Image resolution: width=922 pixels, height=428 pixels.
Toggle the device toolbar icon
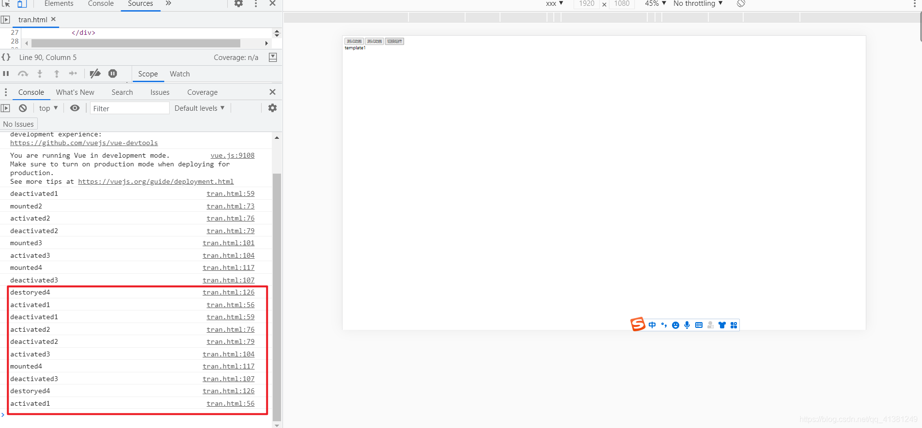(22, 3)
